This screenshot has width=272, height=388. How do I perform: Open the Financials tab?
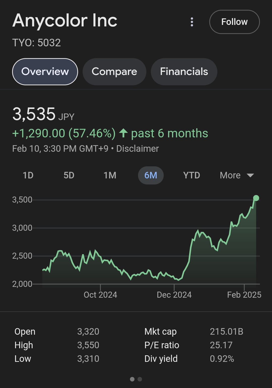click(x=184, y=72)
